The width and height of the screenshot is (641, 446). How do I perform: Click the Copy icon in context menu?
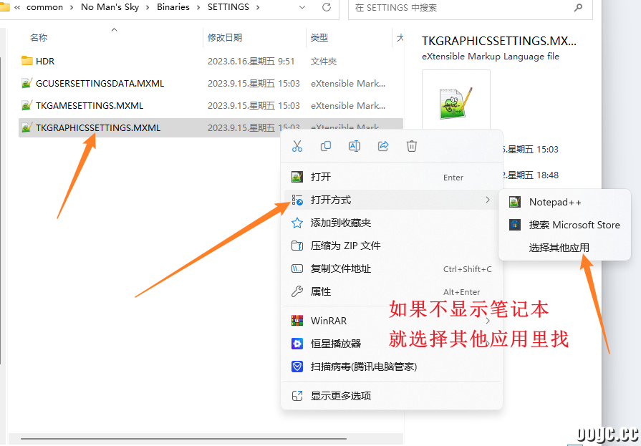[326, 146]
